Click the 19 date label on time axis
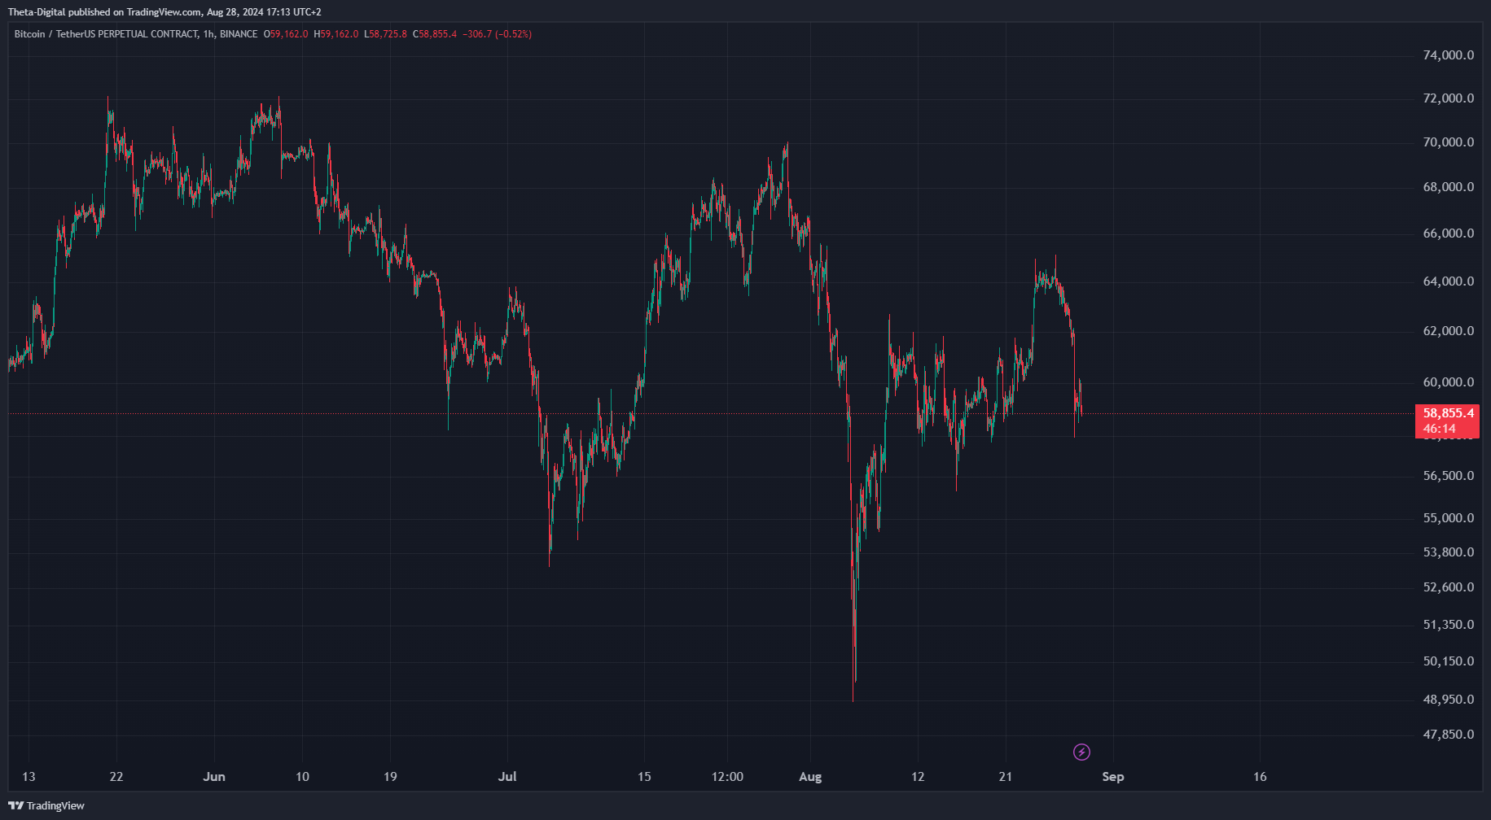 (x=390, y=777)
